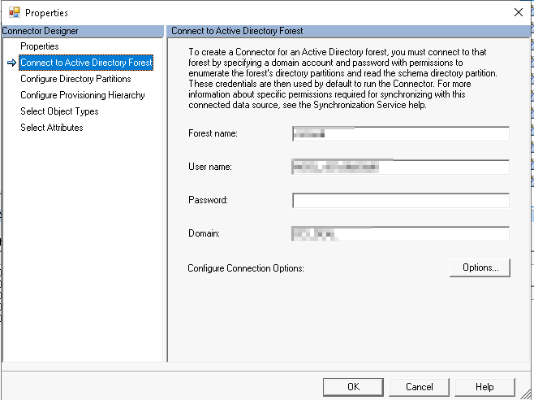Confirm settings with the OK button
This screenshot has width=534, height=400.
(353, 387)
